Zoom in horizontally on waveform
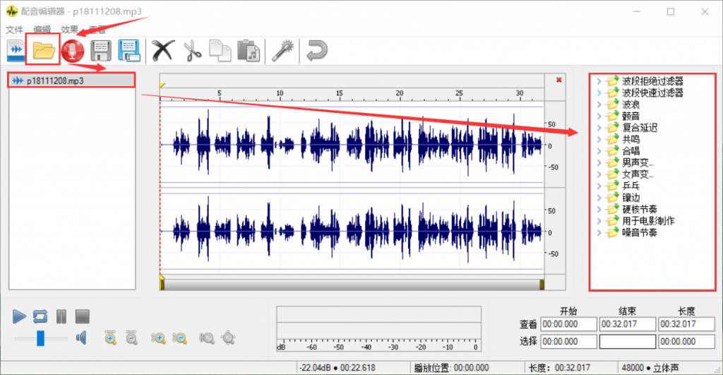This screenshot has width=723, height=375. coord(110,338)
